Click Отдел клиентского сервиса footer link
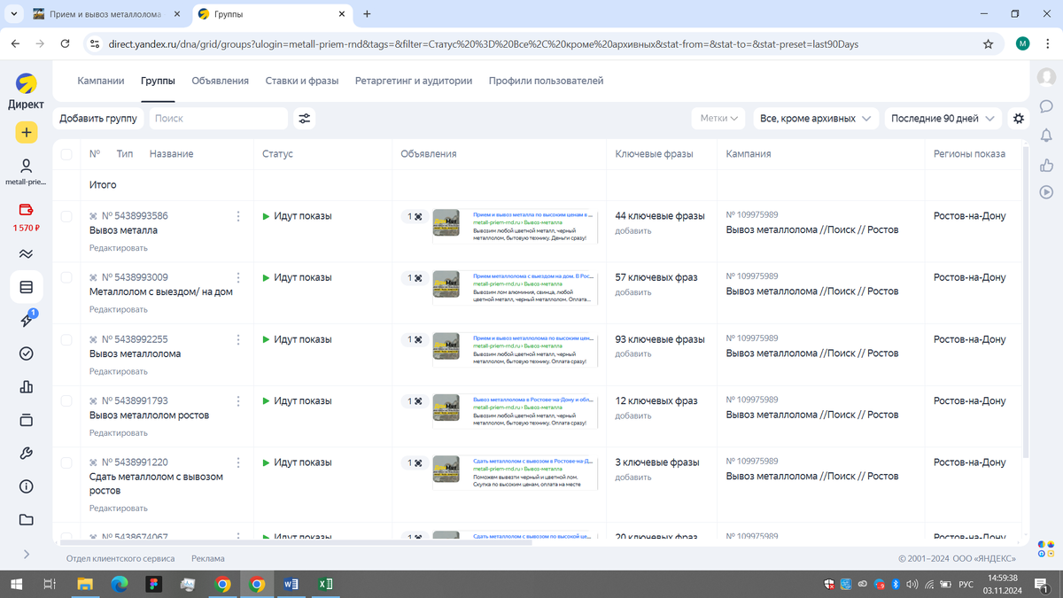The width and height of the screenshot is (1063, 598). (x=120, y=559)
